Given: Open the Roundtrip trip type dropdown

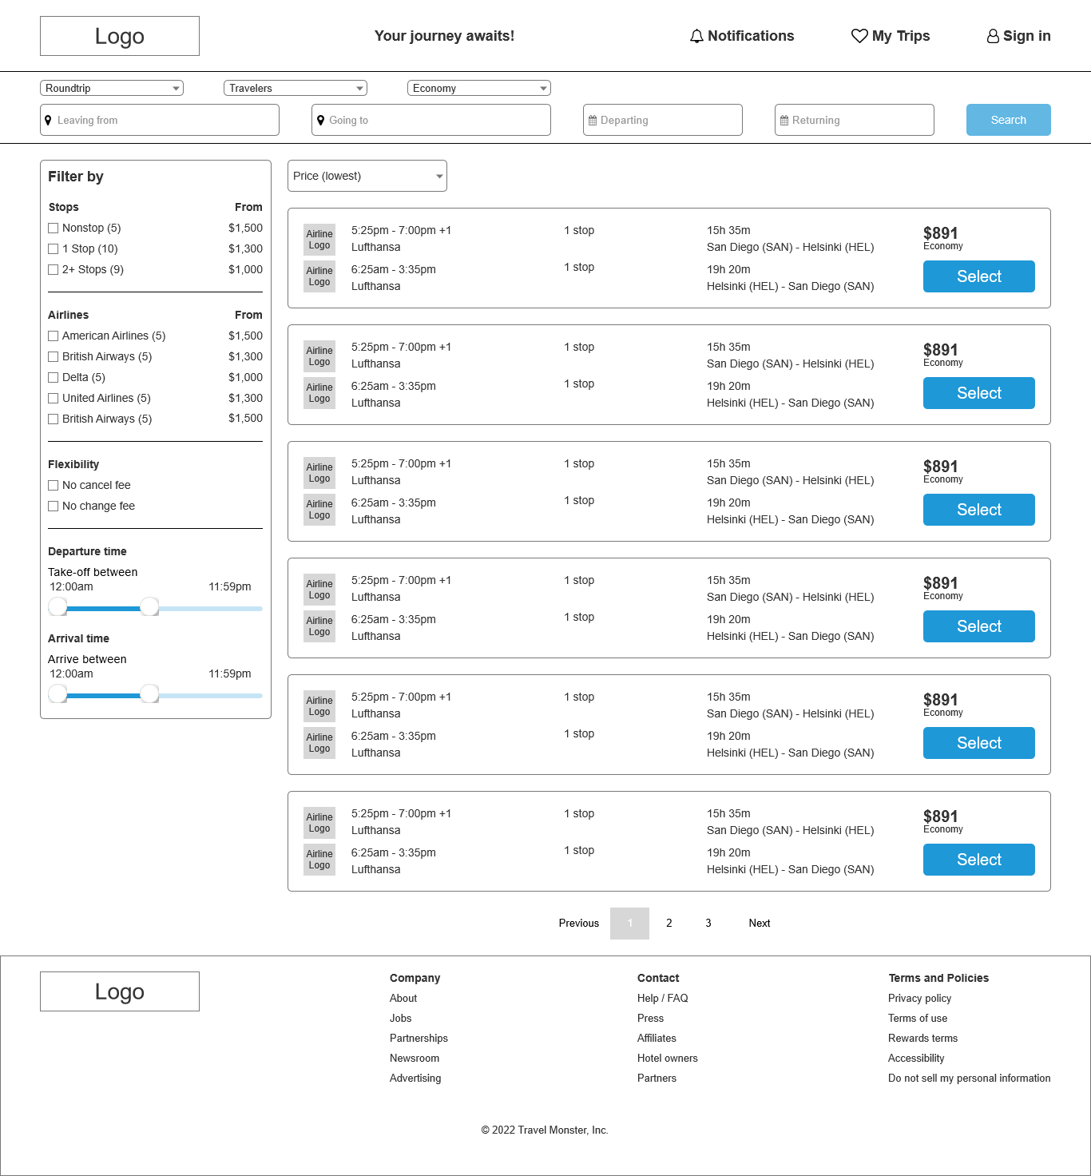Looking at the screenshot, I should pyautogui.click(x=112, y=88).
